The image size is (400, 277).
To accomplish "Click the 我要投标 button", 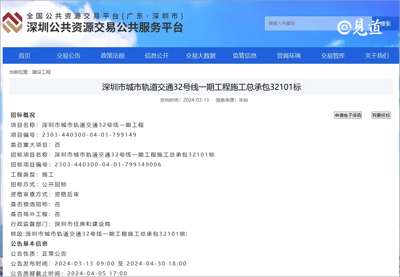I will [x=381, y=115].
